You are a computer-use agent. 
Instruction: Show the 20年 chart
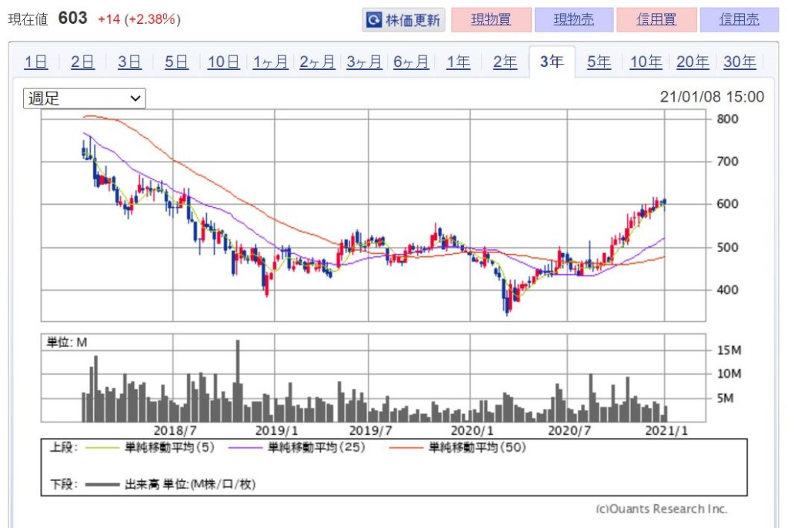pyautogui.click(x=693, y=62)
